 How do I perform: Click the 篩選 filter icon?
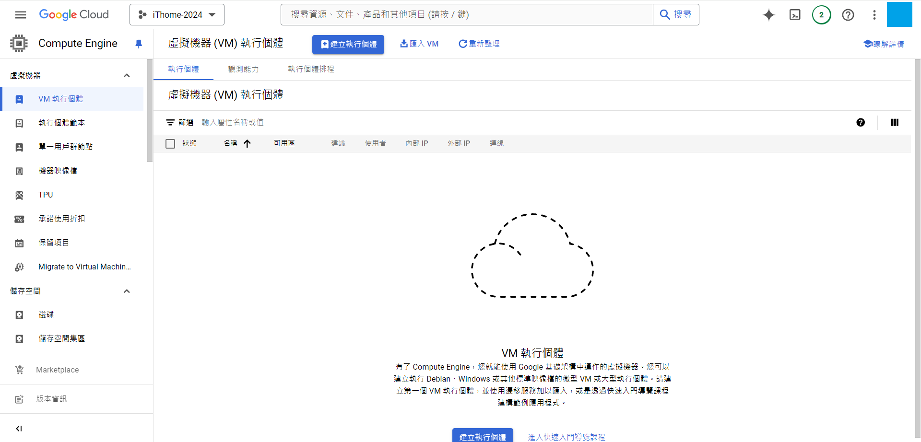(x=170, y=123)
